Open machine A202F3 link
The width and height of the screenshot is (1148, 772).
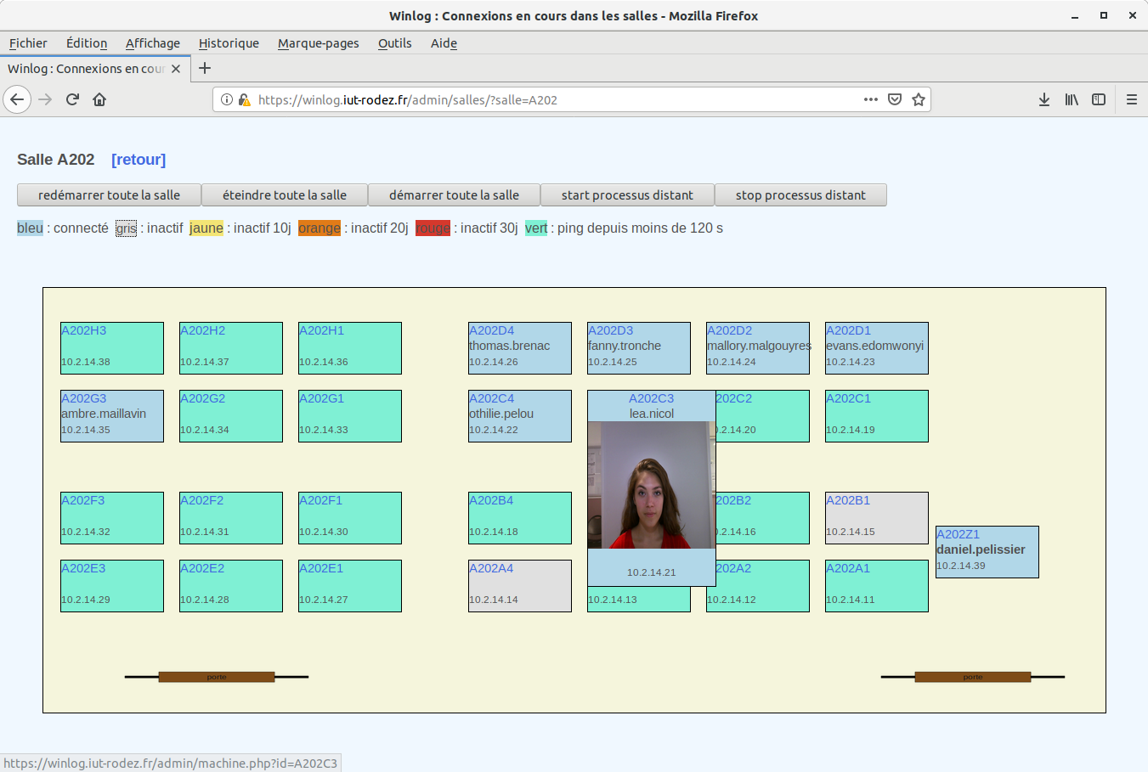[x=82, y=500]
